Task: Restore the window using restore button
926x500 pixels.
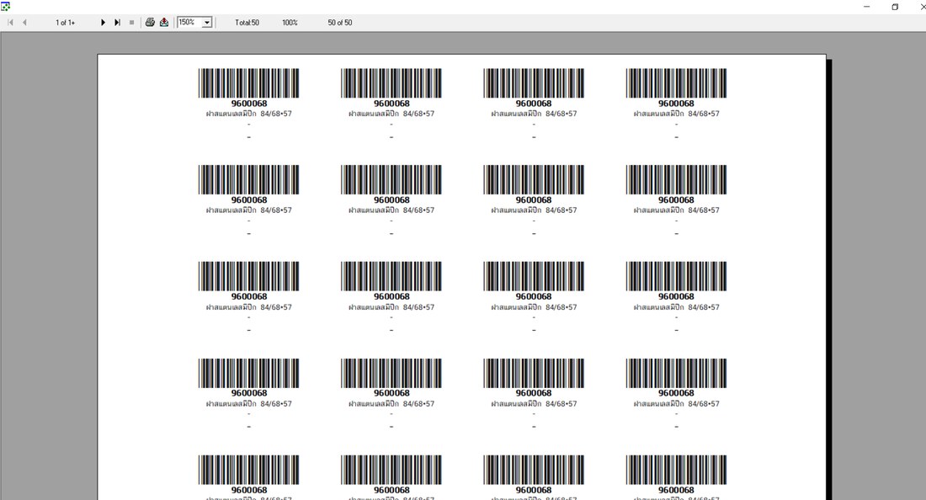Action: pos(895,7)
